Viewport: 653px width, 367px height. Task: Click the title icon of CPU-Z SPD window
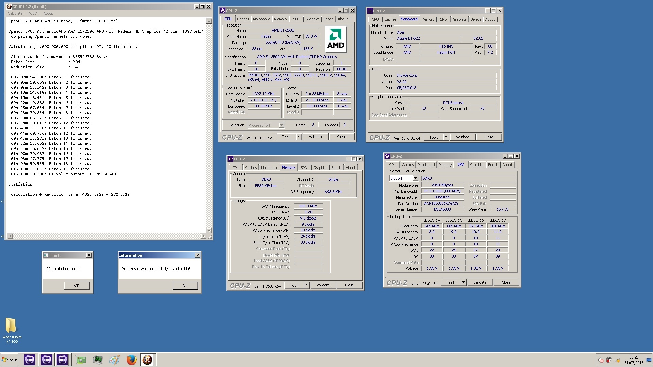[387, 156]
